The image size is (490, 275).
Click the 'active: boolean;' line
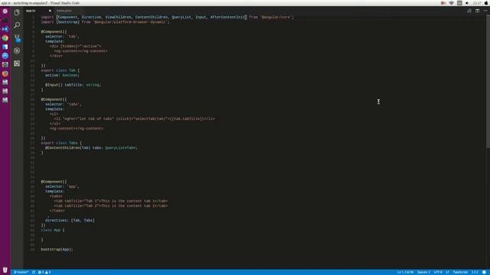(x=62, y=75)
